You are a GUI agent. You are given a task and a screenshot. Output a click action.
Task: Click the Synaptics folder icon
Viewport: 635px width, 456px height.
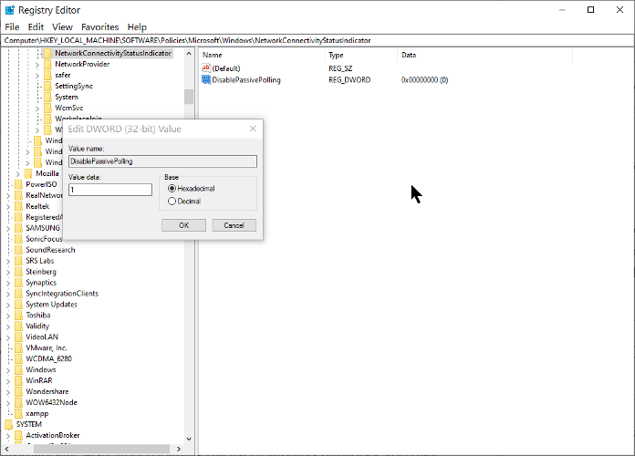[18, 283]
